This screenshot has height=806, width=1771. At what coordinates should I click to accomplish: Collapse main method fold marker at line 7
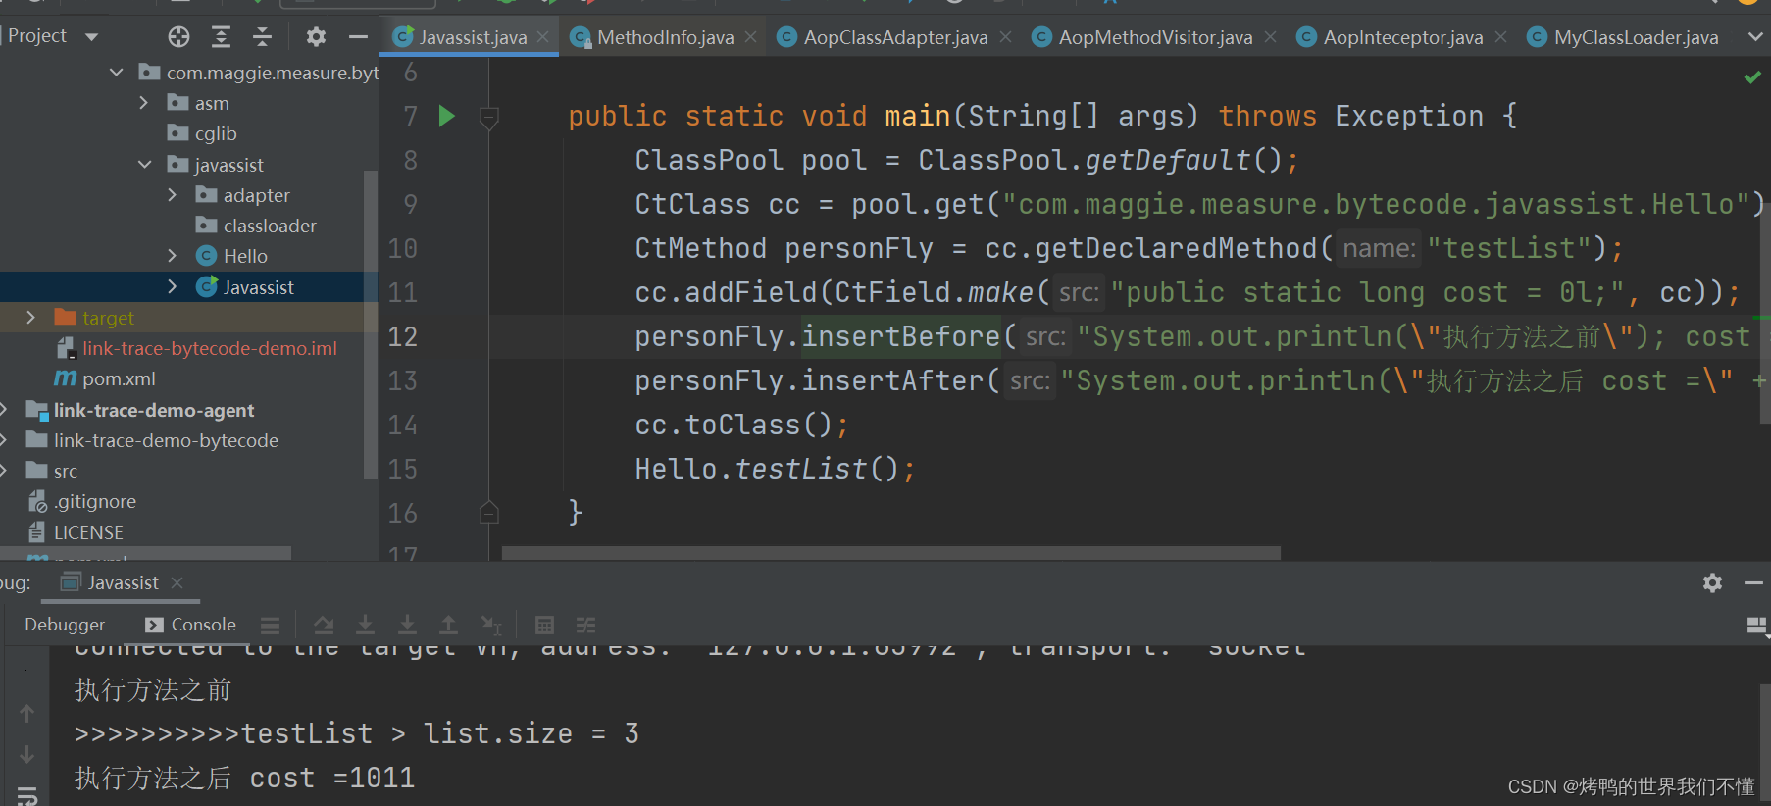489,118
